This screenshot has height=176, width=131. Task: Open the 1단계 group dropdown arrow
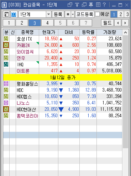[x=48, y=14]
